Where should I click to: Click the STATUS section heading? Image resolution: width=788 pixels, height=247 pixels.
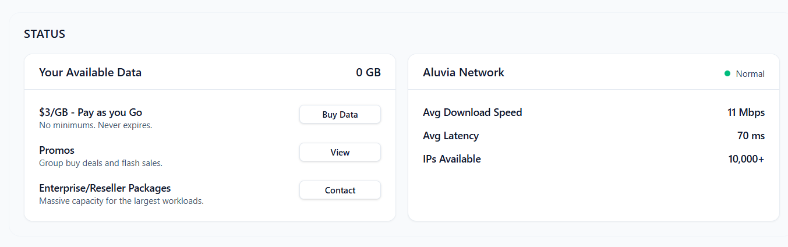[44, 34]
